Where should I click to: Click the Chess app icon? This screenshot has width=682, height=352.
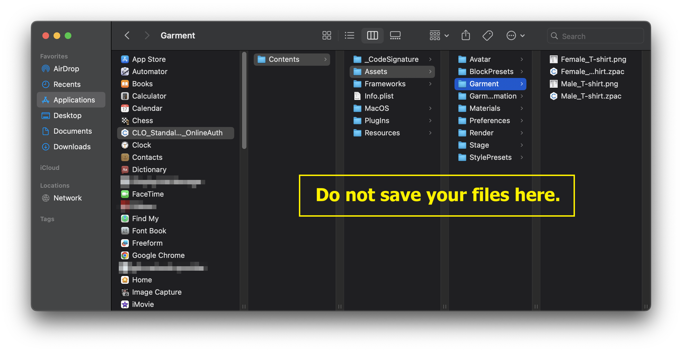tap(125, 121)
